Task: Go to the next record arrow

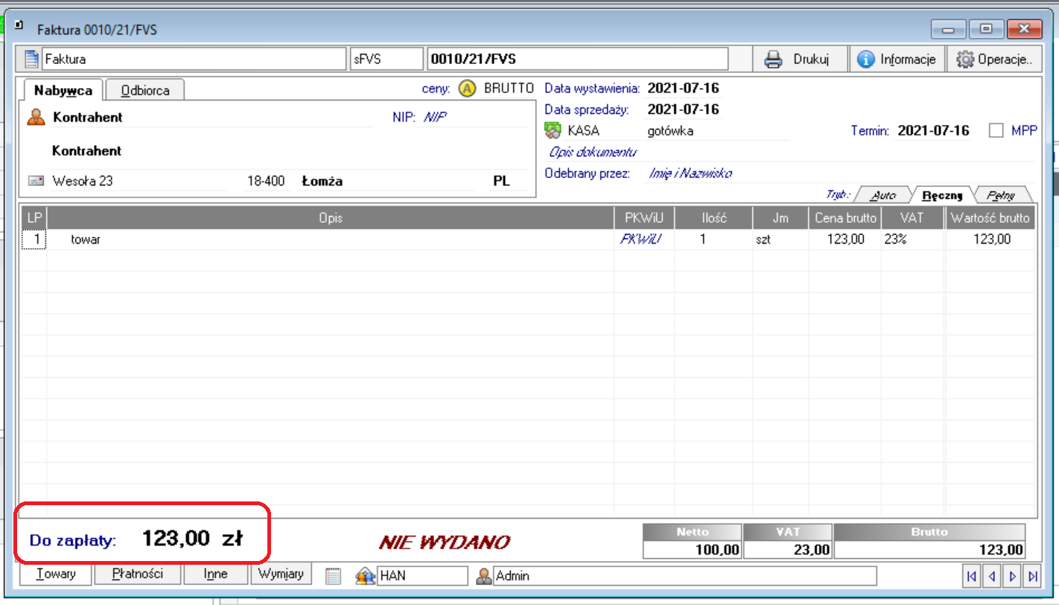Action: pyautogui.click(x=1012, y=576)
